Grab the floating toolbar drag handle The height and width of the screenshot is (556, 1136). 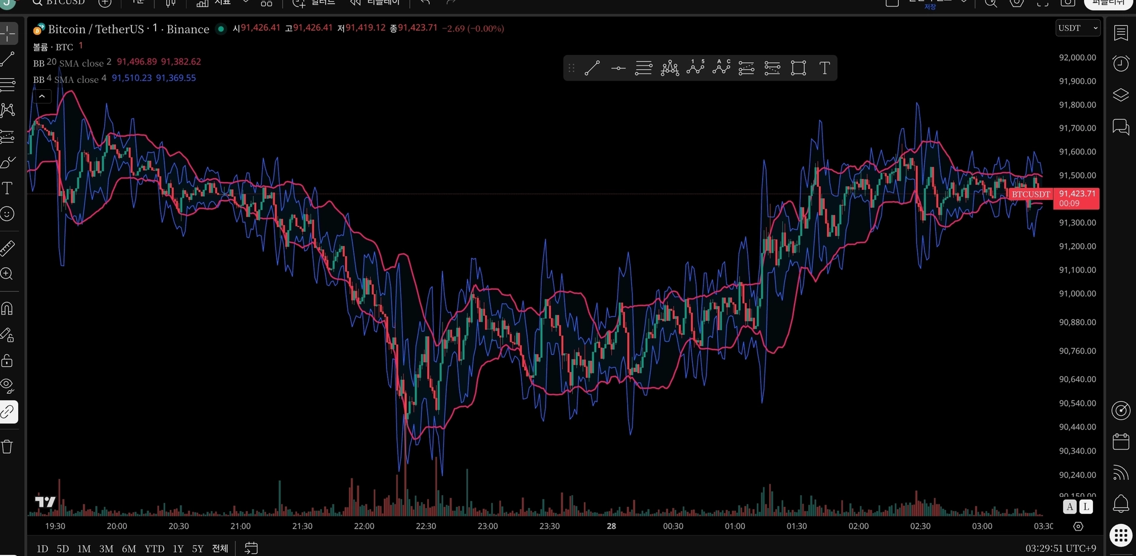[x=572, y=68]
